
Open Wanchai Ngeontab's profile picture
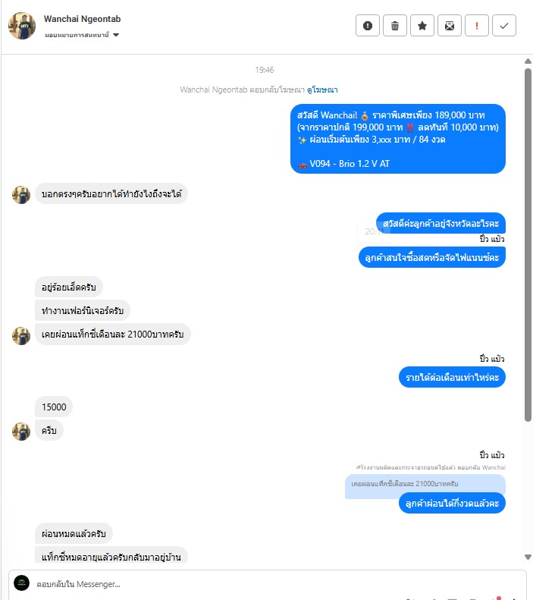click(x=22, y=26)
